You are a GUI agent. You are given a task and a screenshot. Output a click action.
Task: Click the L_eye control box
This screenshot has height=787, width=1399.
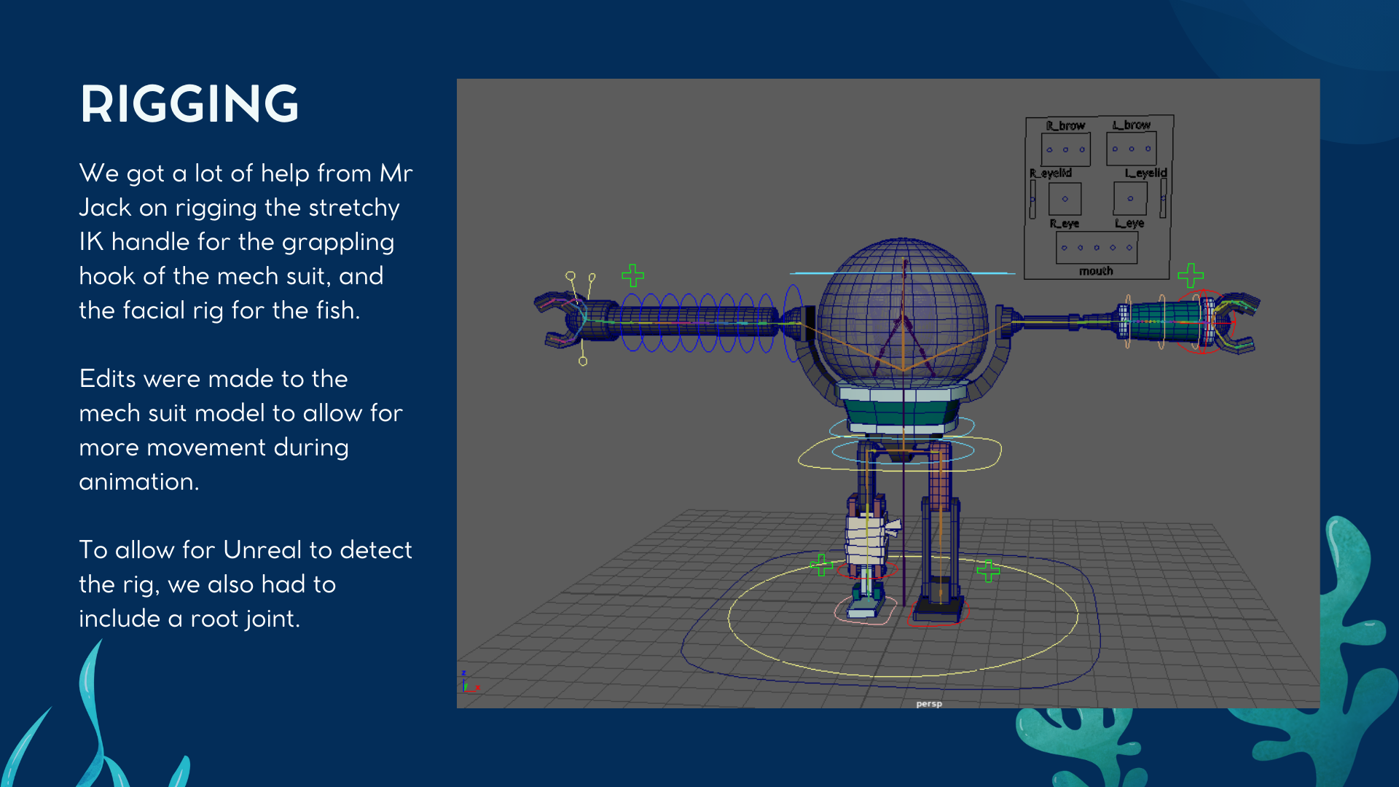[1130, 198]
